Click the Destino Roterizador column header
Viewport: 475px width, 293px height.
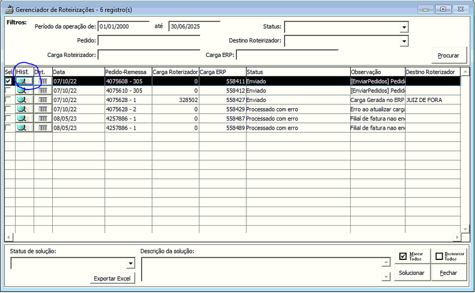[433, 72]
